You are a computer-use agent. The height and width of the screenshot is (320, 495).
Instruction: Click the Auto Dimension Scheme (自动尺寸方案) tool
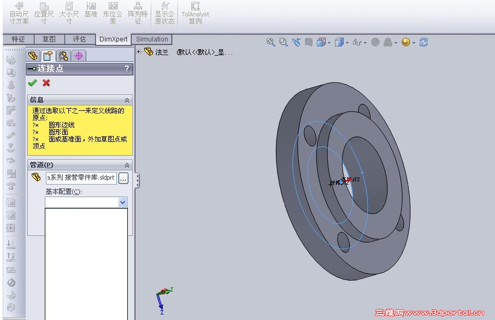coord(19,13)
